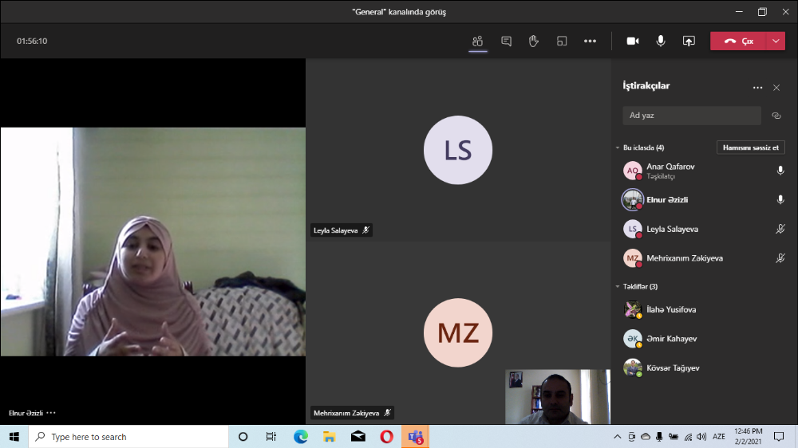This screenshot has height=448, width=798.
Task: Mute everyone with Hamısını səssiz et
Action: pyautogui.click(x=751, y=147)
